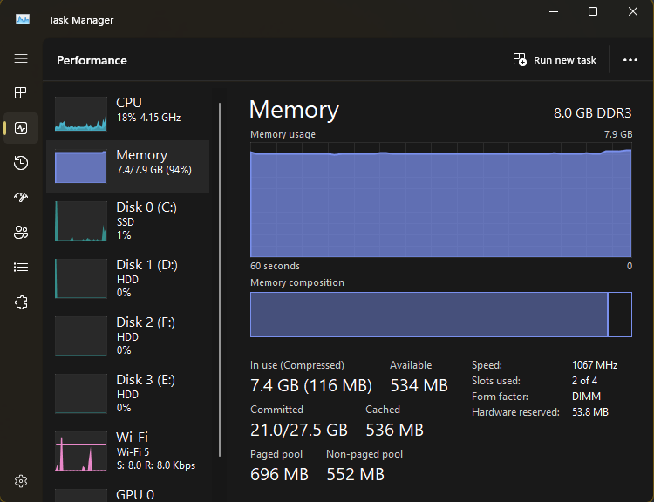Close the Task Manager window
The width and height of the screenshot is (654, 502).
pyautogui.click(x=633, y=11)
